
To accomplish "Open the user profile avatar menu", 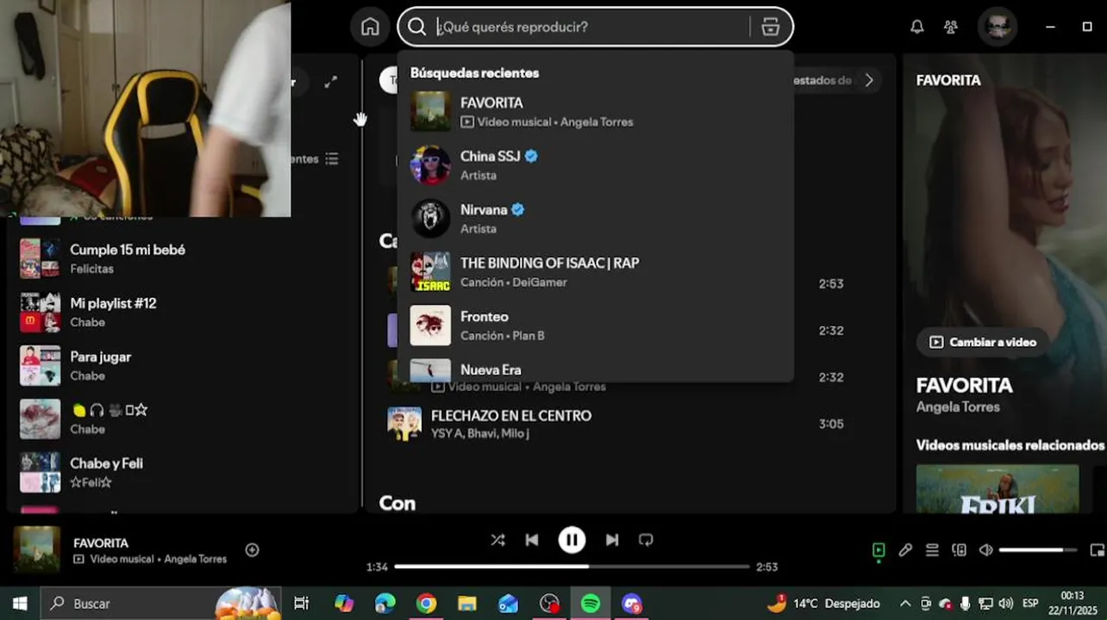I will click(998, 27).
